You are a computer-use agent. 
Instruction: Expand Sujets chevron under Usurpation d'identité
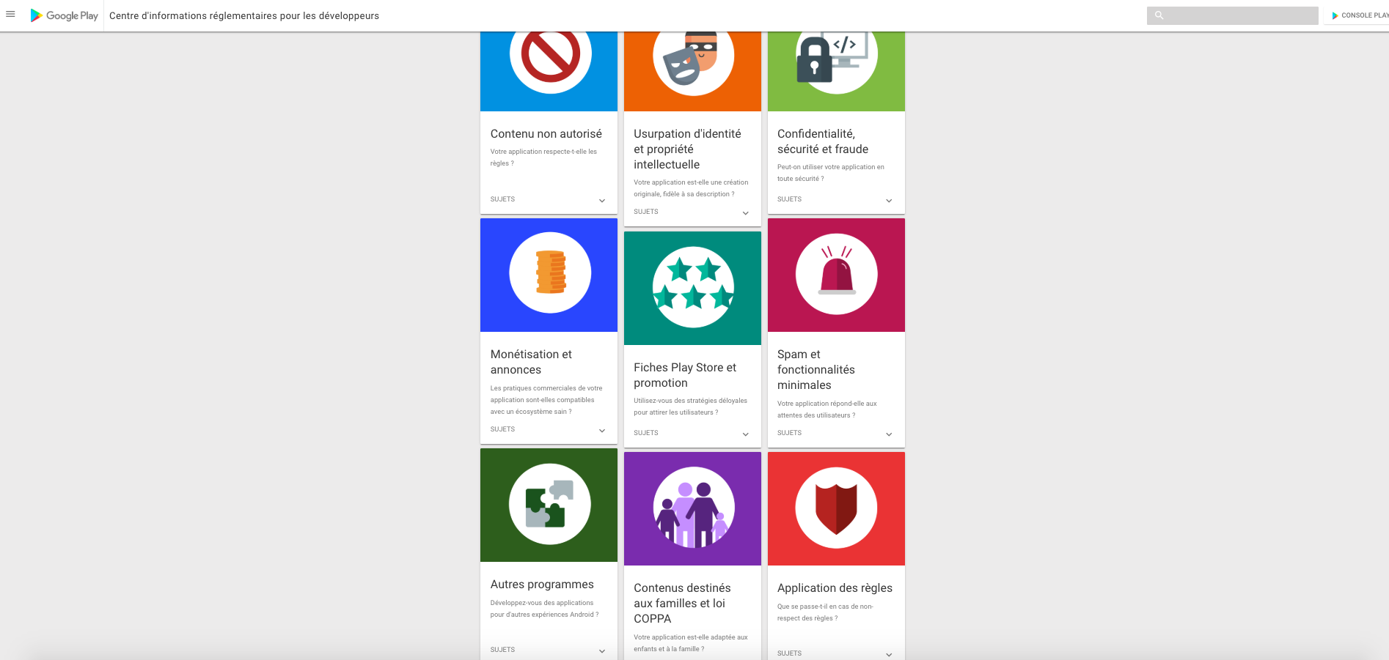746,213
